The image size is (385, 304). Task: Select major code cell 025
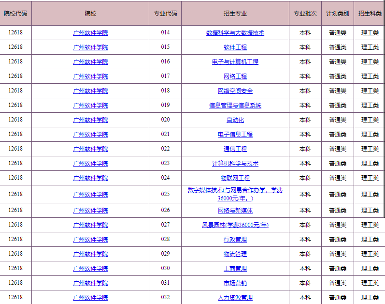(165, 194)
